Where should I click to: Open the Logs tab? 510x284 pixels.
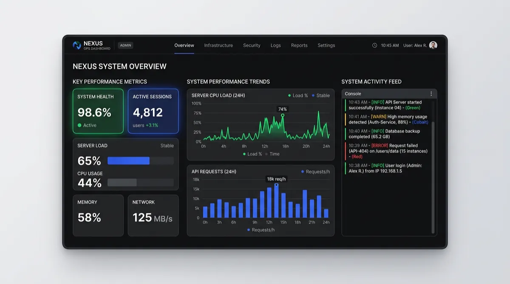coord(275,45)
